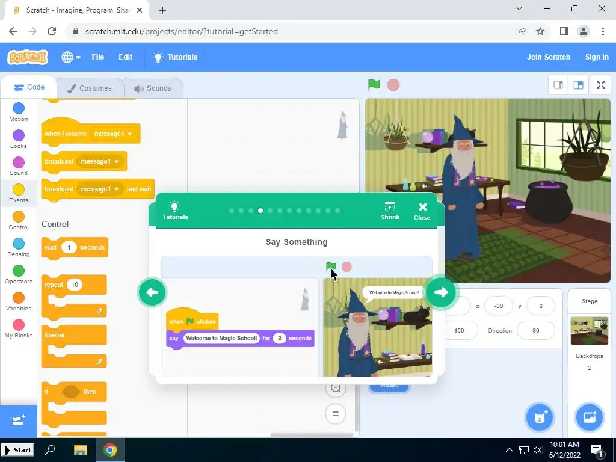This screenshot has height=462, width=616.
Task: Enter full screen stage mode
Action: [601, 85]
